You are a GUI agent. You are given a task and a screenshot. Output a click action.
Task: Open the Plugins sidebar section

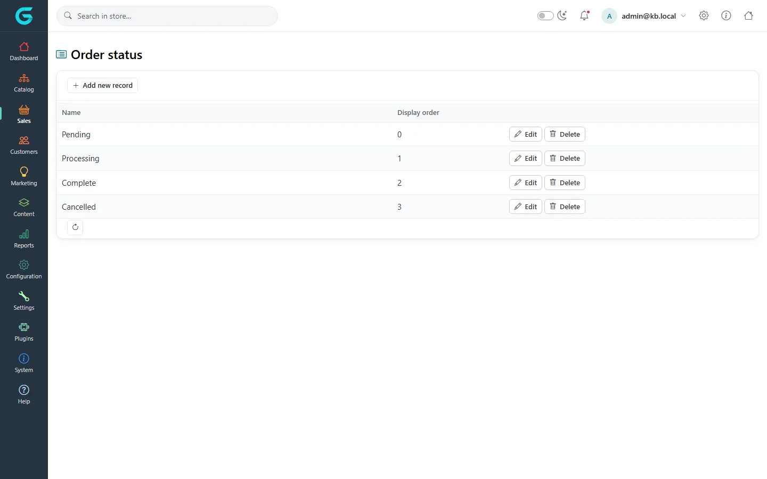pos(24,332)
